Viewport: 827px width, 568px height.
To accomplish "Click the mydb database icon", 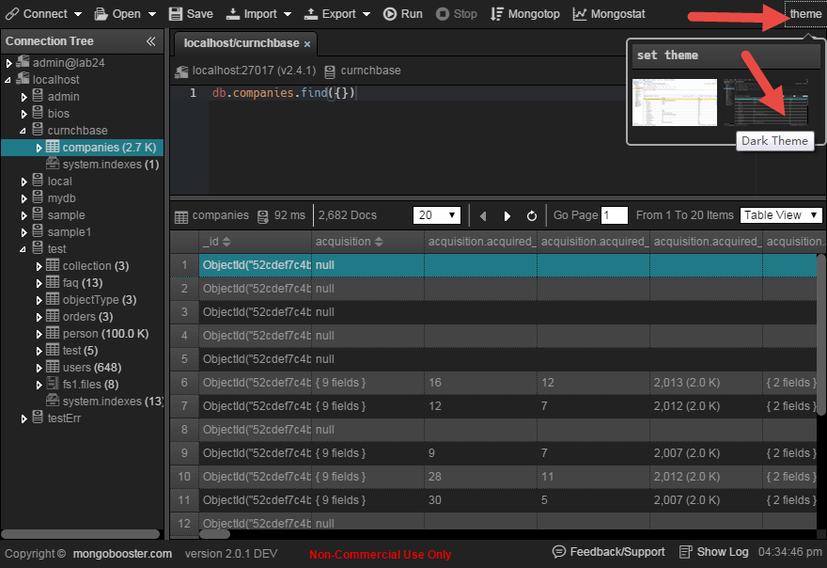I will coord(38,197).
